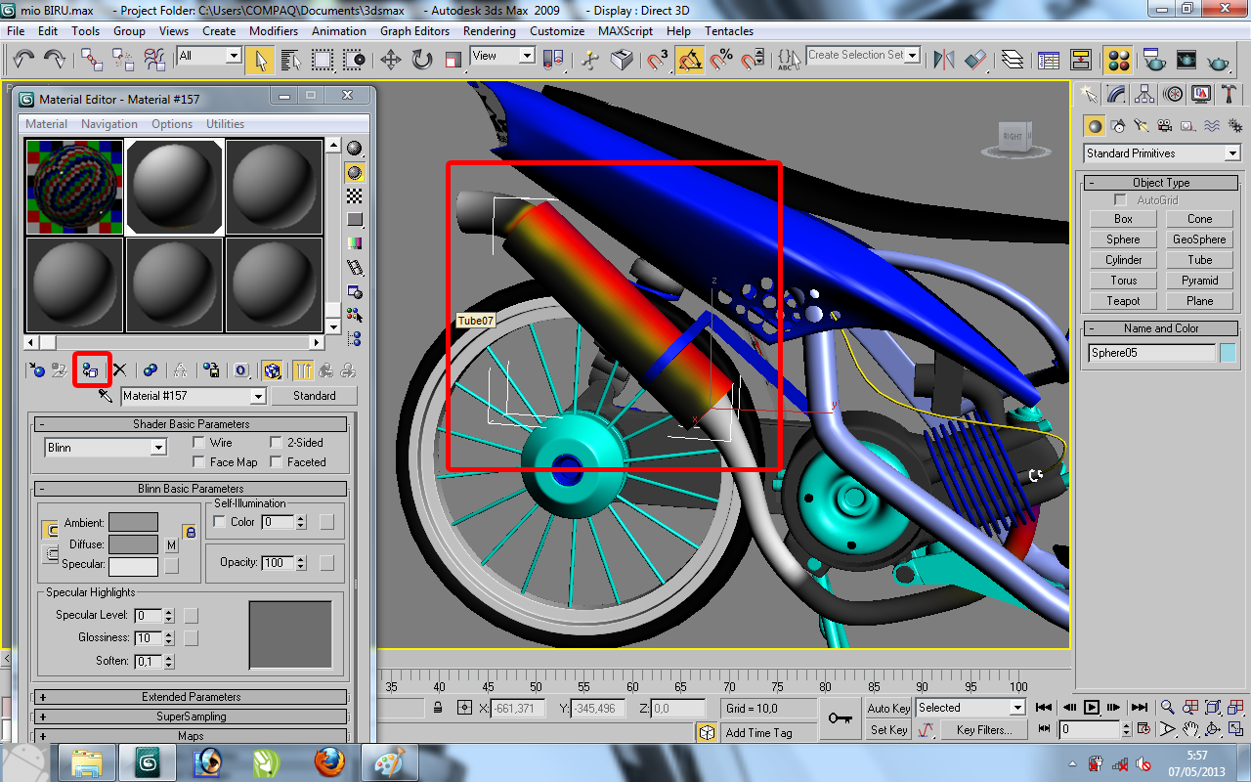Open the Standard Primitives dropdown
Image resolution: width=1251 pixels, height=782 pixels.
[1161, 152]
